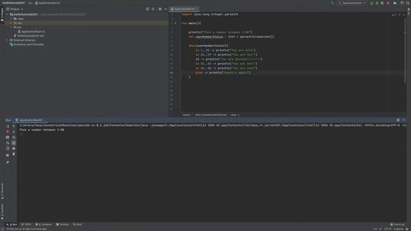Click the src breadcrumb in navigation bar

[x=30, y=3]
